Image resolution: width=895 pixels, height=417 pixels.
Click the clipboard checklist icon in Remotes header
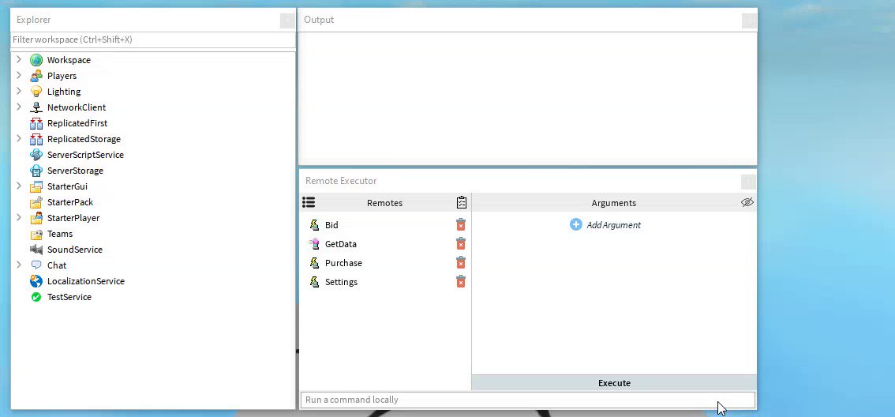pos(462,202)
